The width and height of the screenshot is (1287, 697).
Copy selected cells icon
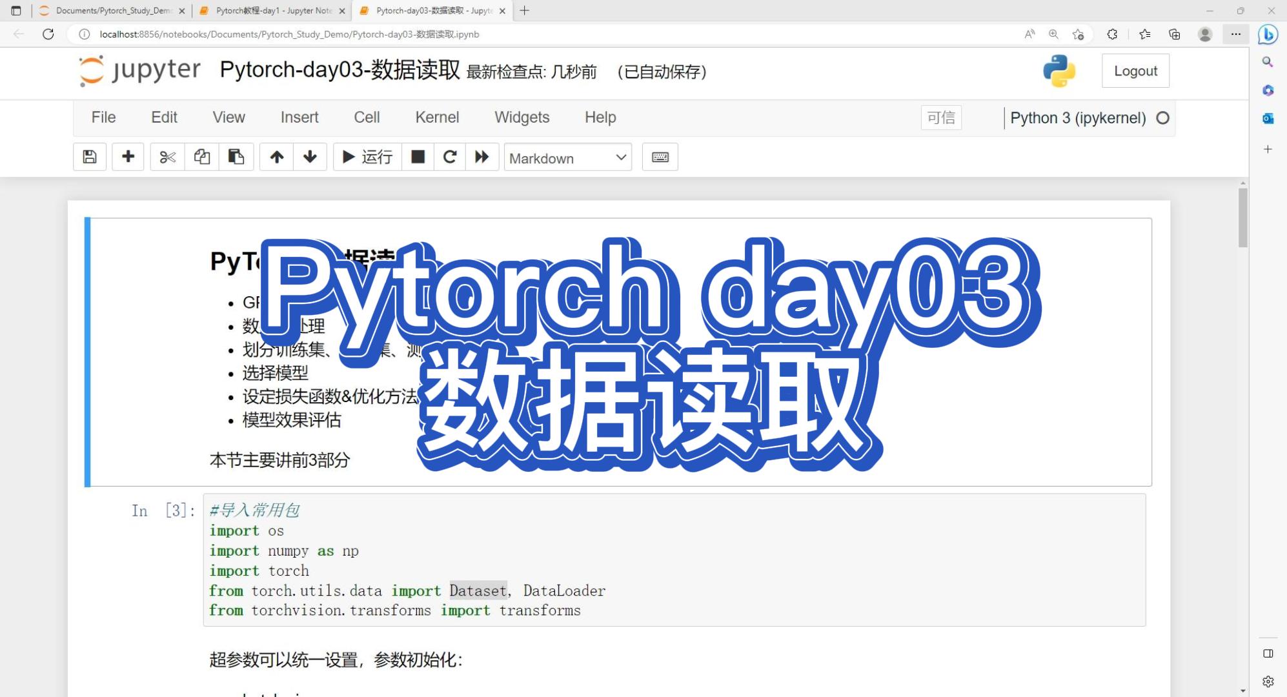(x=202, y=157)
